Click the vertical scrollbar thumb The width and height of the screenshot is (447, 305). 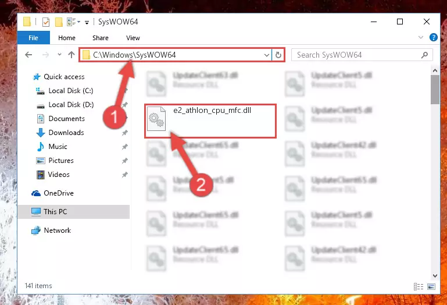coord(435,90)
